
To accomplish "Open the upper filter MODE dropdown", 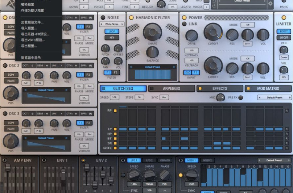I will 248,25.
